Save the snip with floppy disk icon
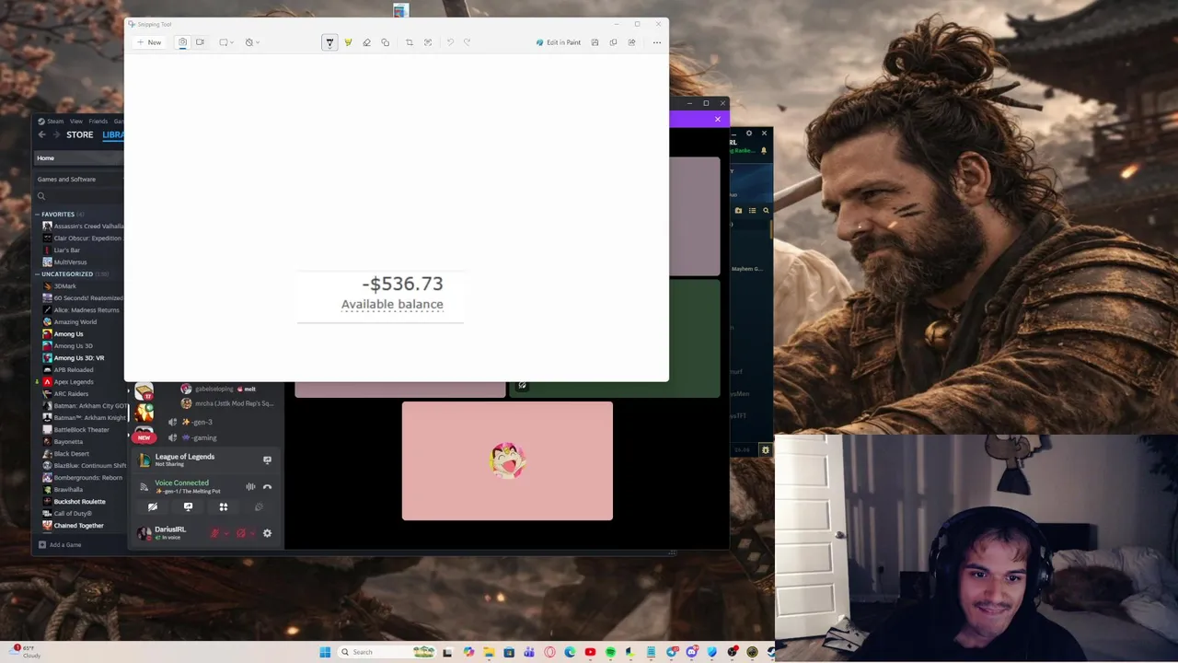This screenshot has height=663, width=1178. [x=595, y=42]
